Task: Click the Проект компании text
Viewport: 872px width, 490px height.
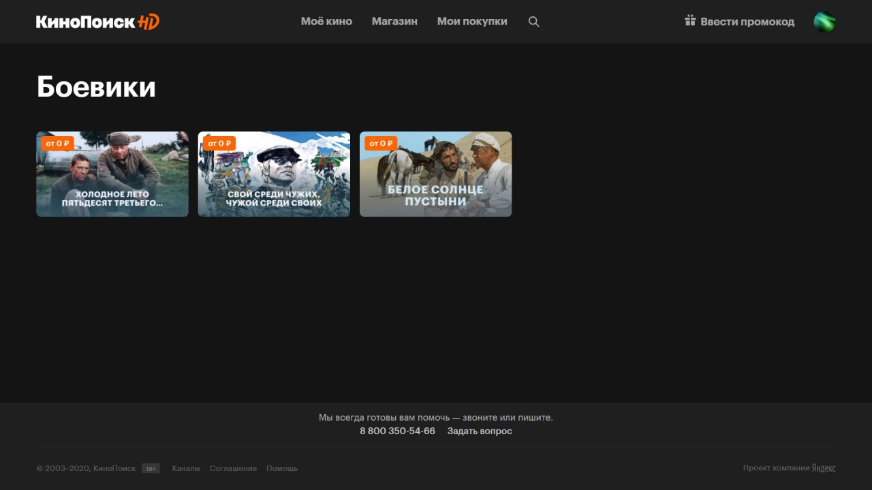Action: point(777,468)
